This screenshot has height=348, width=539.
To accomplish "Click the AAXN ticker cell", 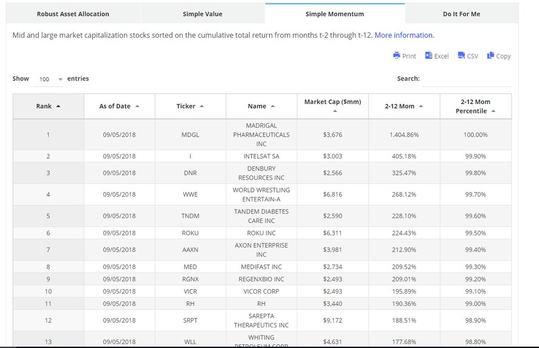I will point(190,250).
